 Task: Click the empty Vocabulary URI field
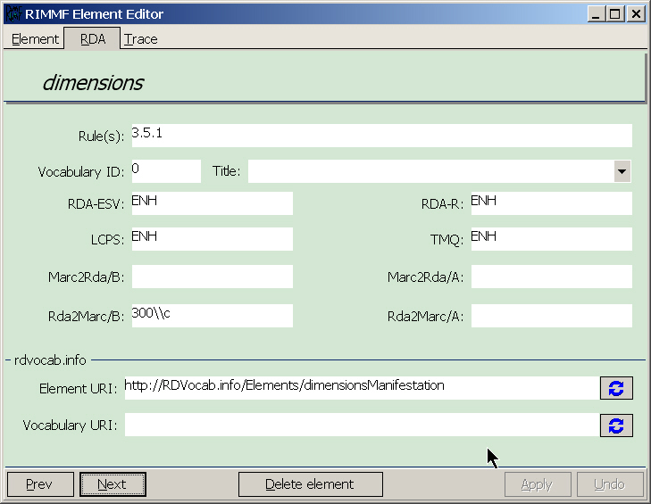[362, 425]
